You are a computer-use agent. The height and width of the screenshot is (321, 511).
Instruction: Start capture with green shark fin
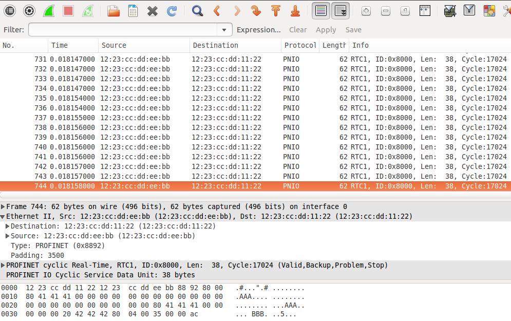49,11
